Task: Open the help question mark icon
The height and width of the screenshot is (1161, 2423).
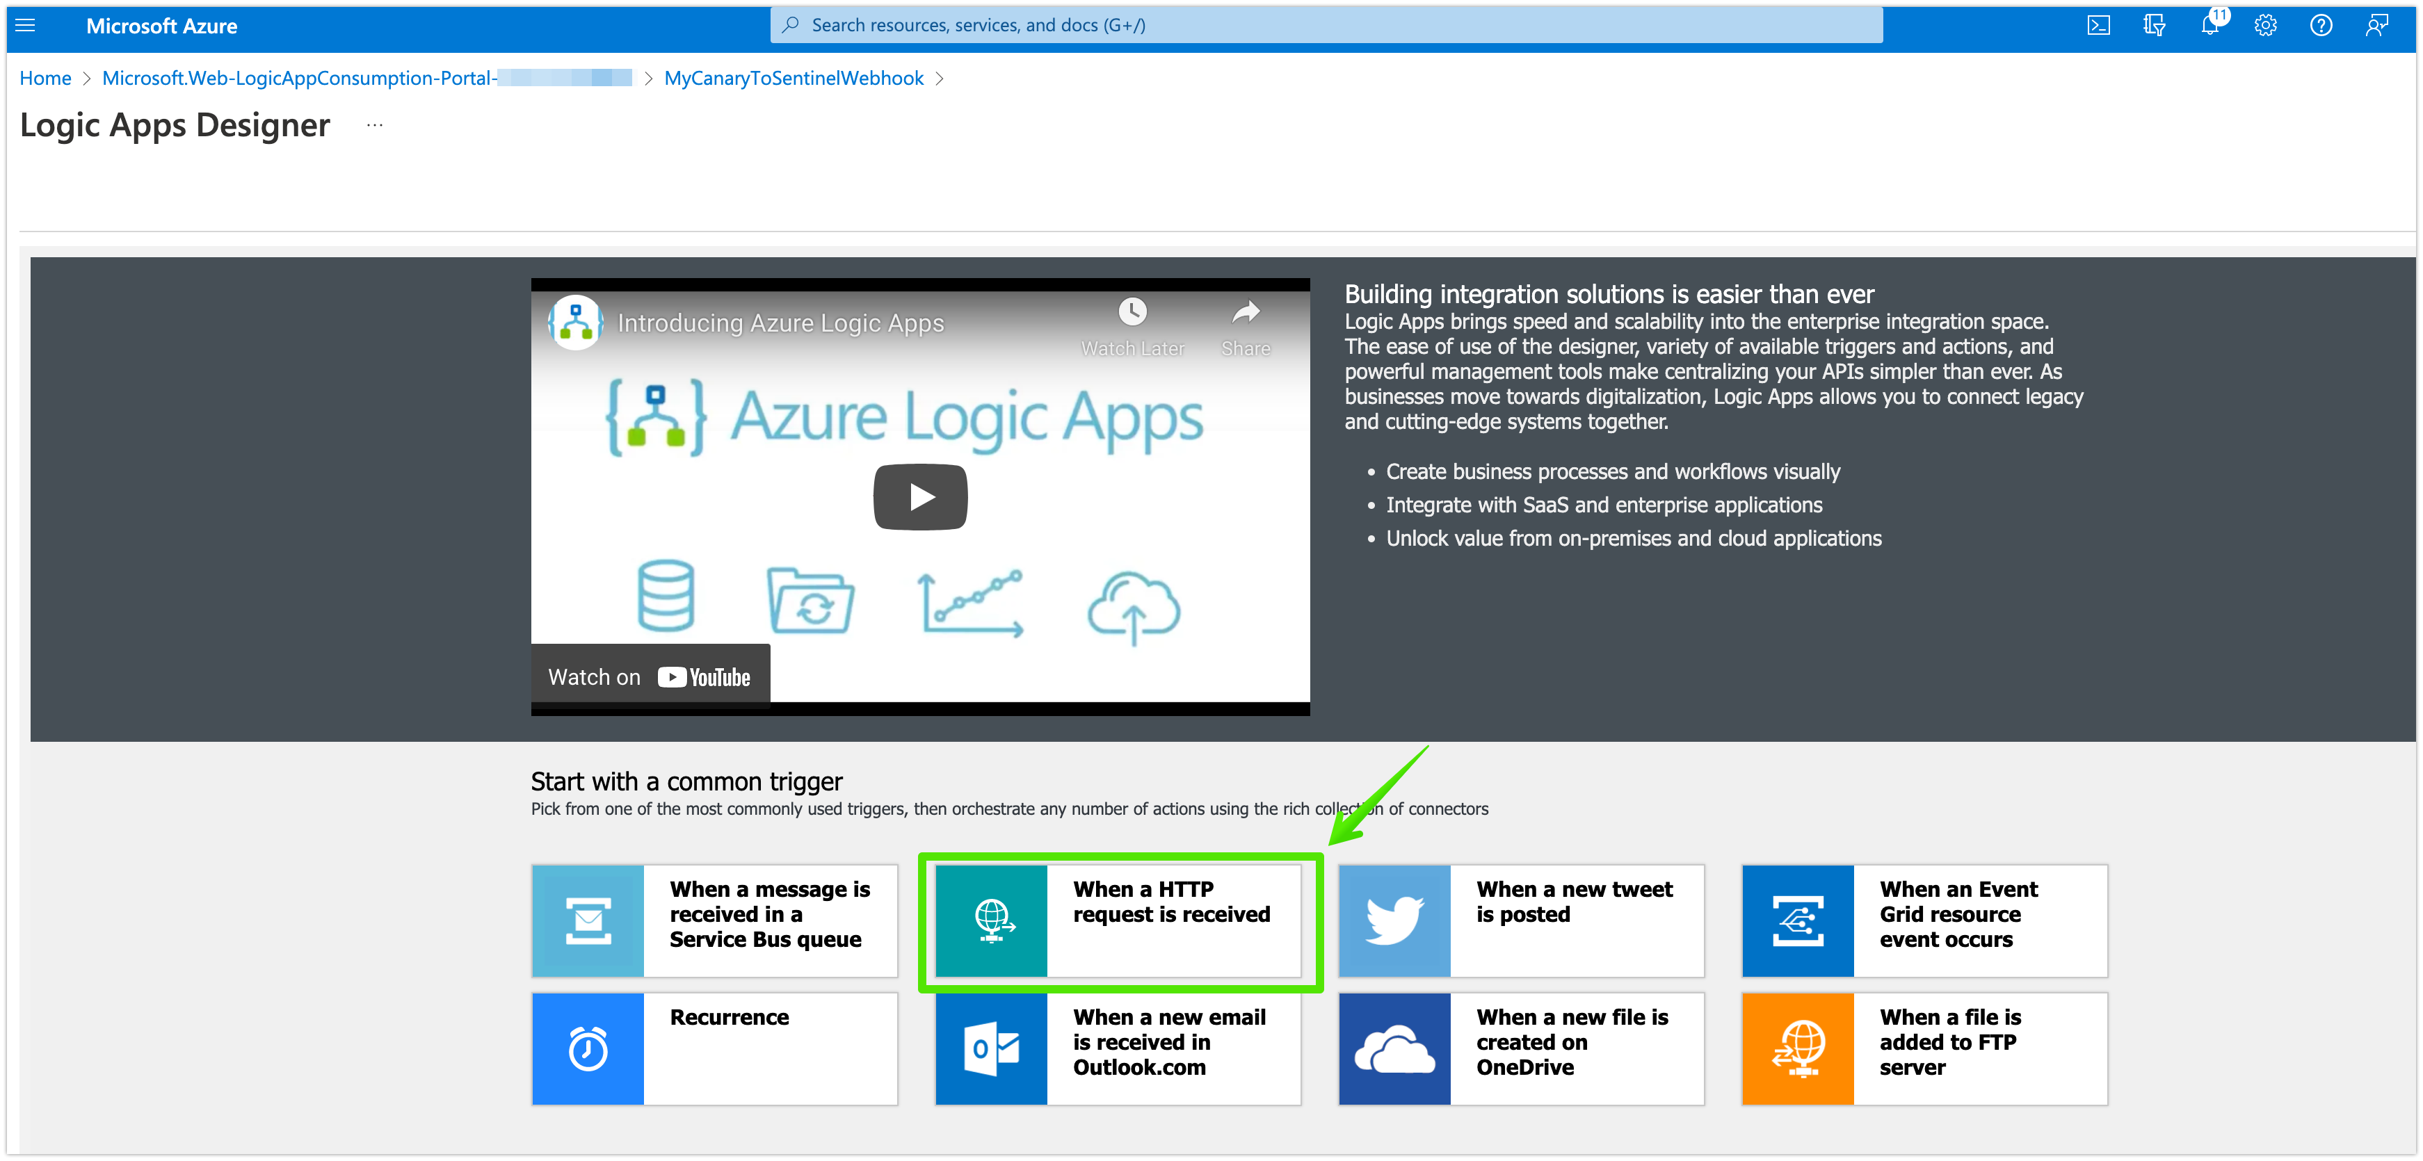Action: [x=2321, y=26]
